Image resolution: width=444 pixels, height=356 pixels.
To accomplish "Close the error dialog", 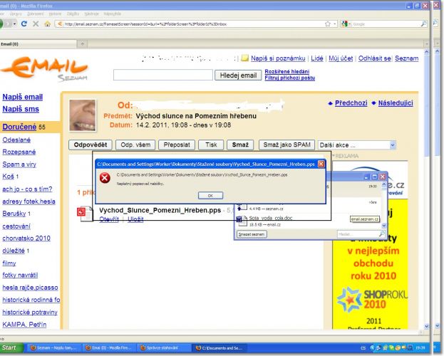I will (321, 164).
